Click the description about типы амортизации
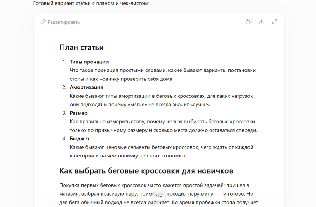 (x=161, y=100)
